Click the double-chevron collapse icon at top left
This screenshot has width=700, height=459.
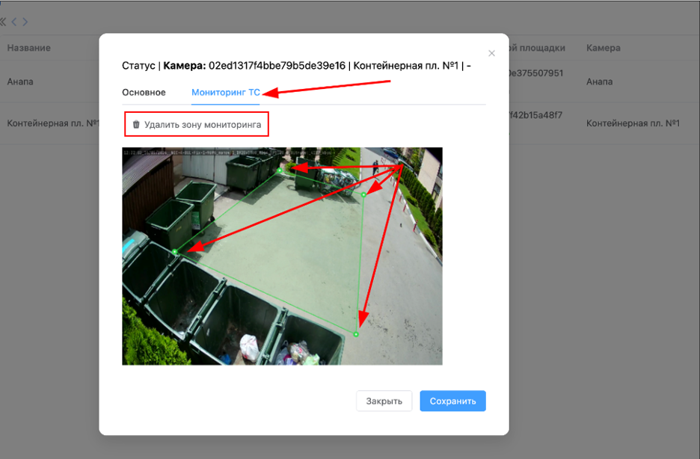pyautogui.click(x=3, y=22)
